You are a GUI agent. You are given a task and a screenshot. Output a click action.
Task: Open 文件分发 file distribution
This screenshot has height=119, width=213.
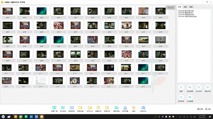[90, 109]
